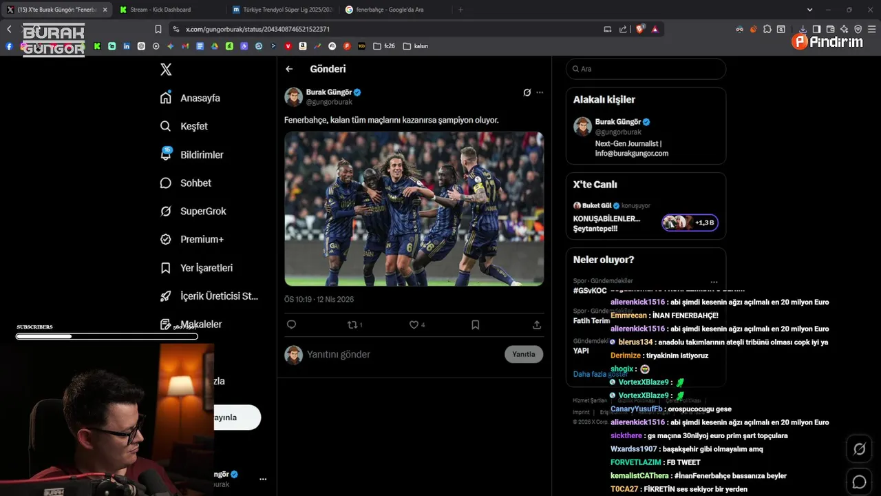Open the Fenerbahçe players photo

pos(414,209)
